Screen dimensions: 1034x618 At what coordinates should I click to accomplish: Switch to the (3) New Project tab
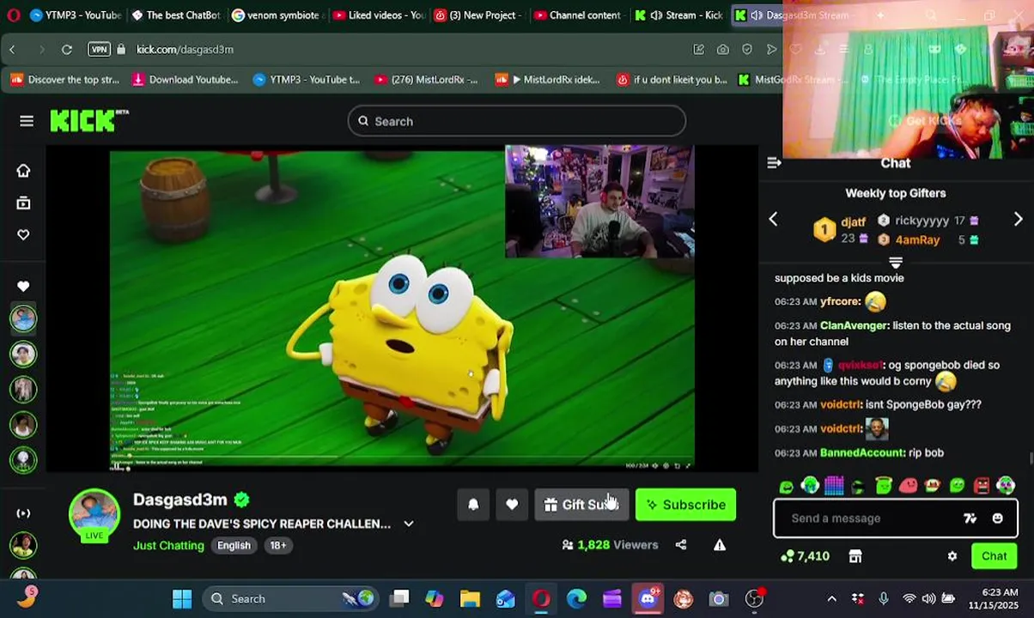(477, 15)
